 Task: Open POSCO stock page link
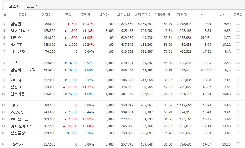17,113
